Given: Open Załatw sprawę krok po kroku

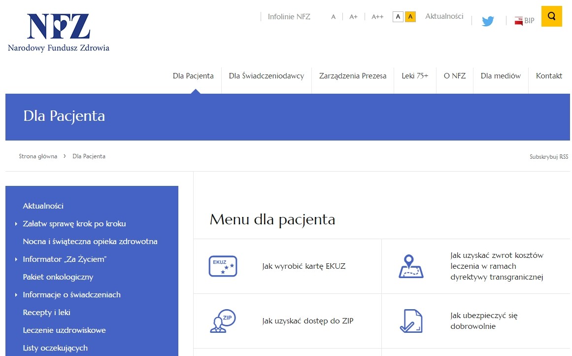Looking at the screenshot, I should tap(74, 224).
